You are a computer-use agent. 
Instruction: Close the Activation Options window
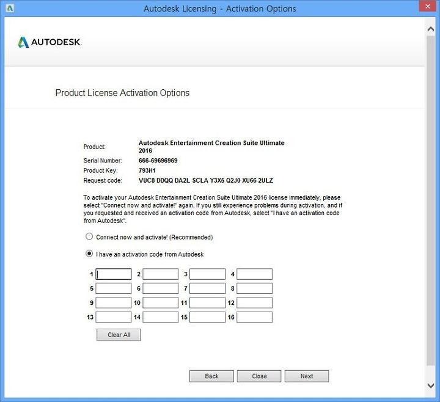427,6
